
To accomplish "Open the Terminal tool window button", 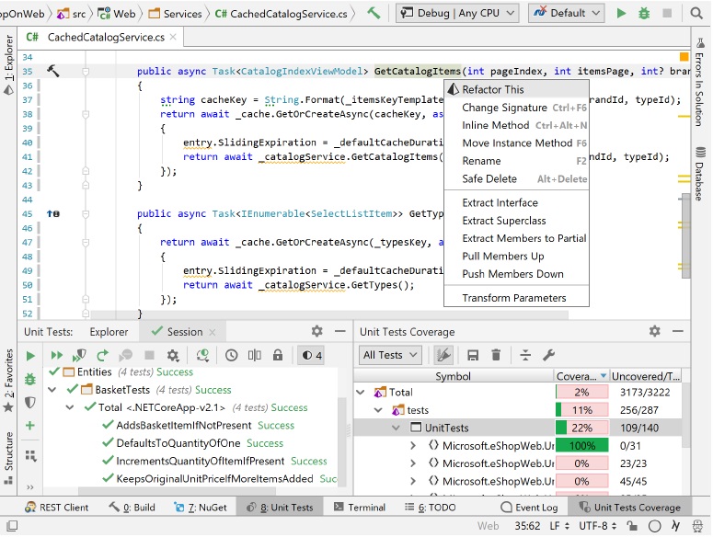I will 359,507.
